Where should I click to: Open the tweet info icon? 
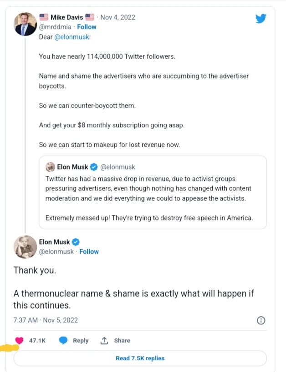pyautogui.click(x=261, y=320)
